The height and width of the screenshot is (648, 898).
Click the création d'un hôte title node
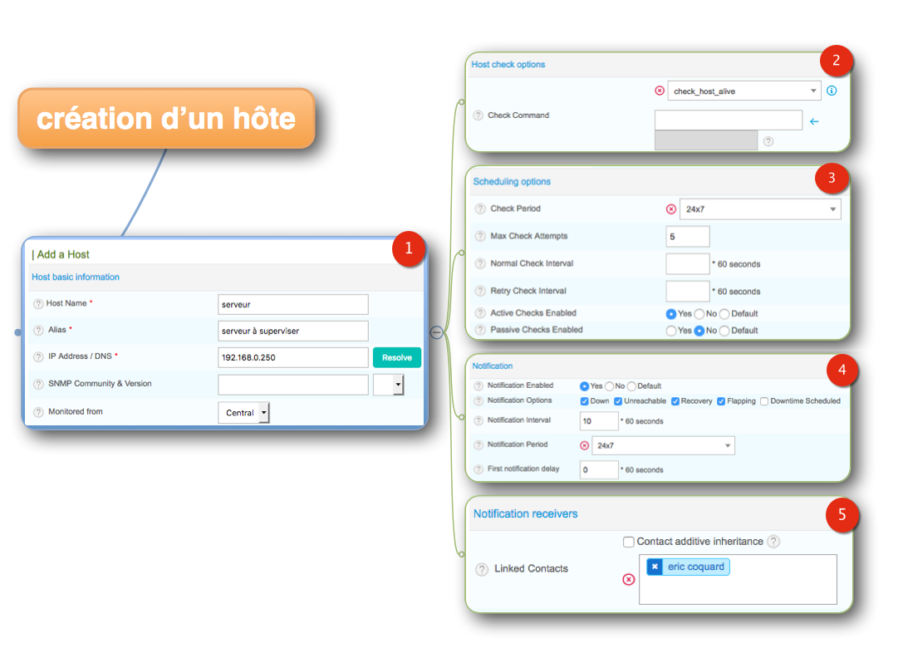click(x=166, y=119)
